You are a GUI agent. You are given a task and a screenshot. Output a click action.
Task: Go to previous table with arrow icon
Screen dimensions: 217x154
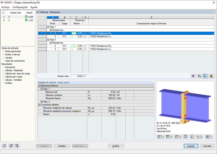(x=11, y=146)
